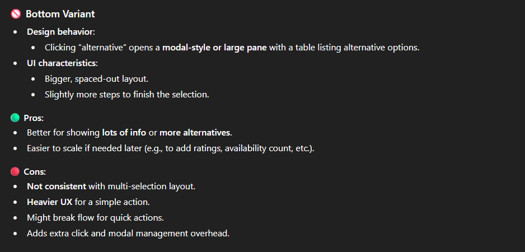The image size is (525, 252).
Task: Click the "Adds extra click" bullet line
Action: coord(128,234)
